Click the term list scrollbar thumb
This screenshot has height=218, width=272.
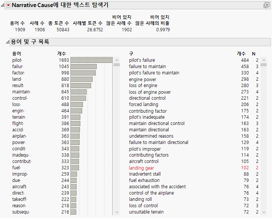click(x=117, y=65)
